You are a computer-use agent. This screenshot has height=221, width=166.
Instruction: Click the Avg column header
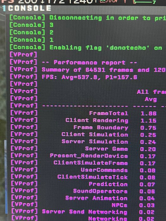(x=151, y=99)
